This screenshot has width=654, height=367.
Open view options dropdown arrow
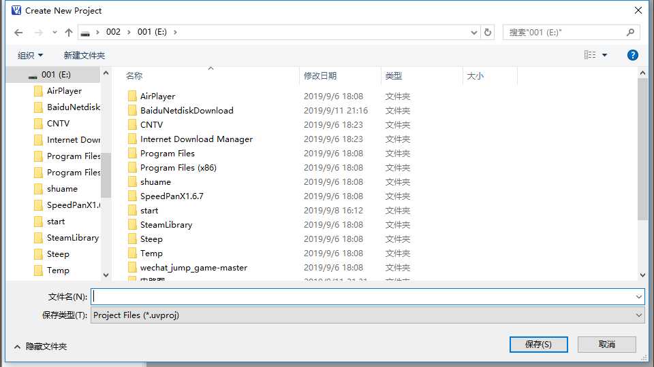[604, 55]
